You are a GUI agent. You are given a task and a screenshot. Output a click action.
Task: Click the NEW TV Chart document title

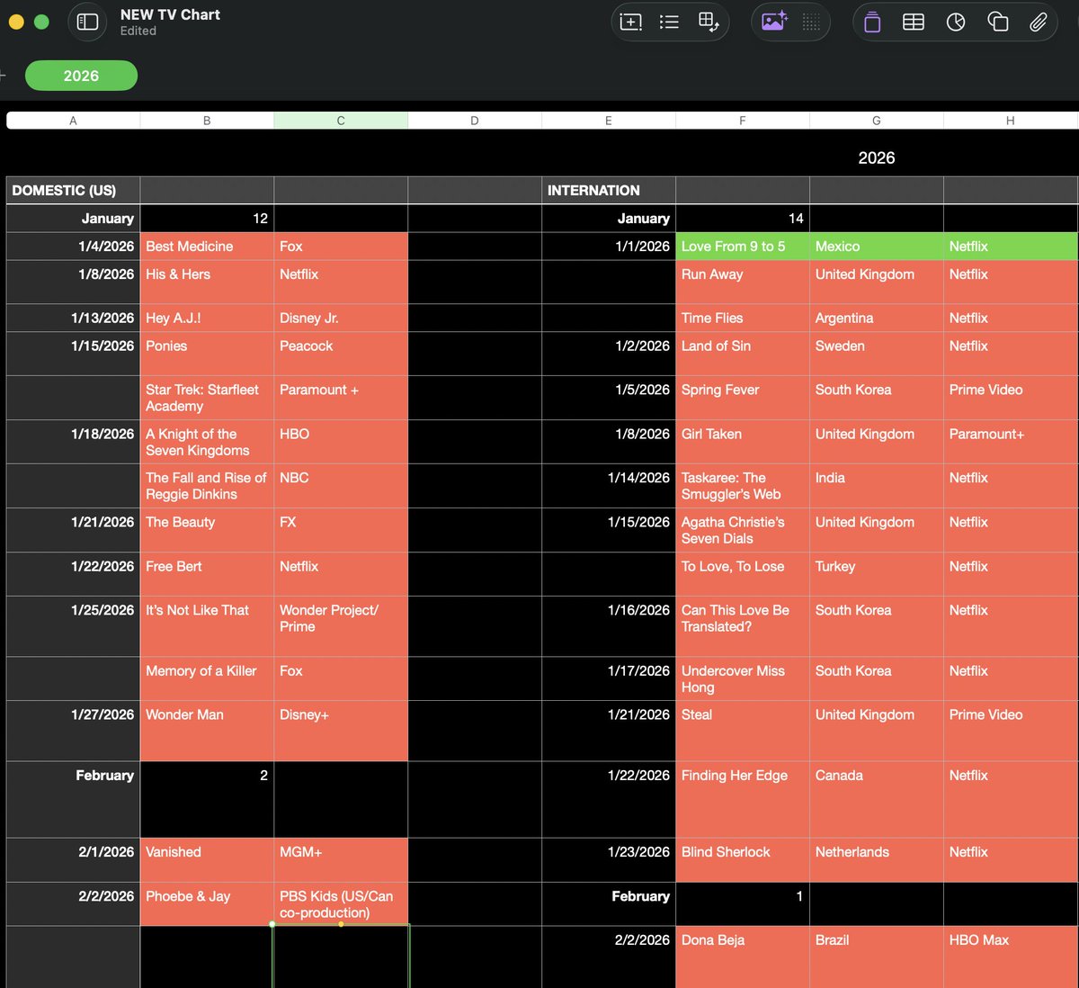point(170,14)
